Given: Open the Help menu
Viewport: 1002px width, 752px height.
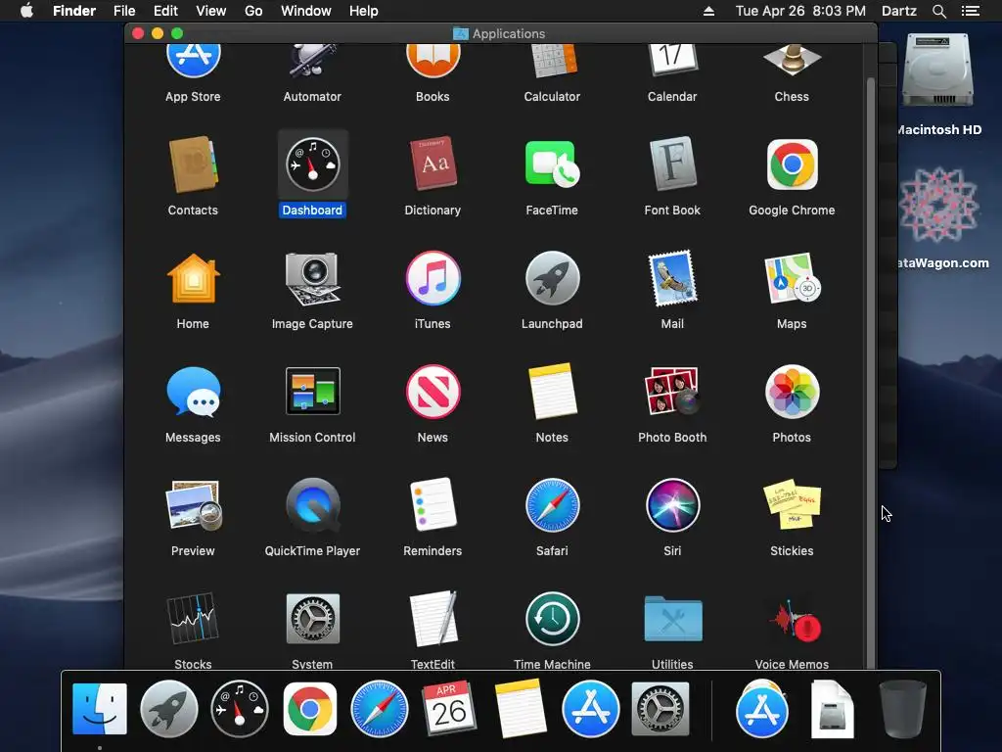Looking at the screenshot, I should click(x=364, y=11).
